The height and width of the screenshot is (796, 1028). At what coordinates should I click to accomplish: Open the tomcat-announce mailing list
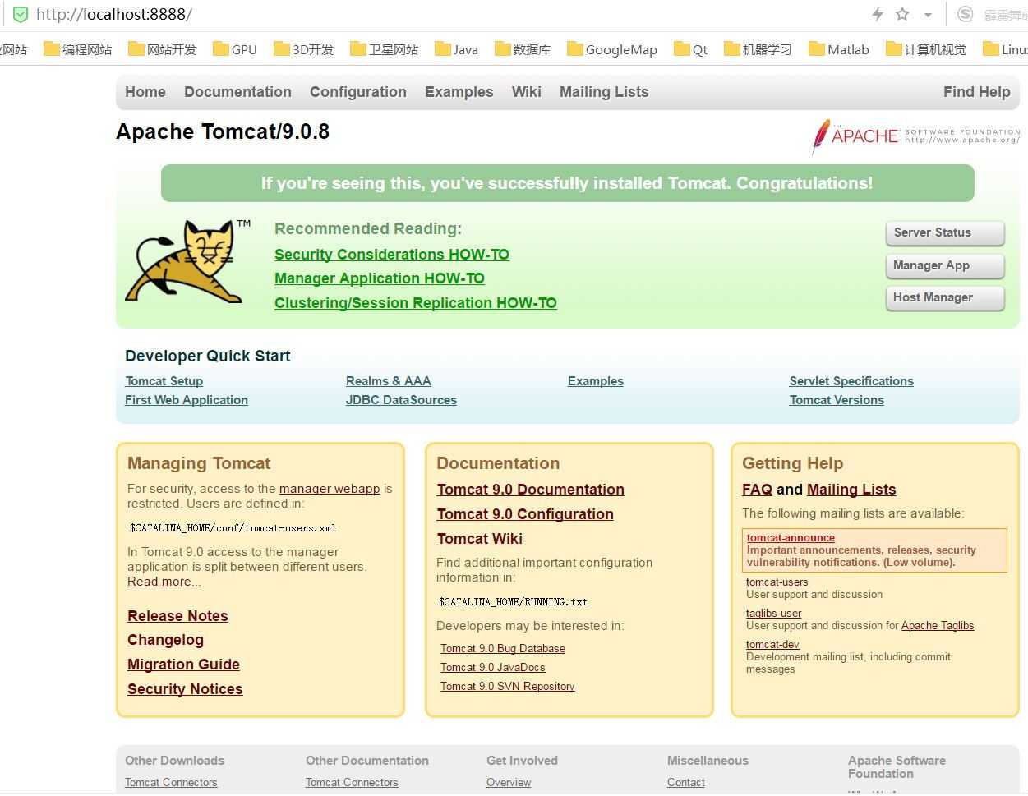pyautogui.click(x=791, y=538)
